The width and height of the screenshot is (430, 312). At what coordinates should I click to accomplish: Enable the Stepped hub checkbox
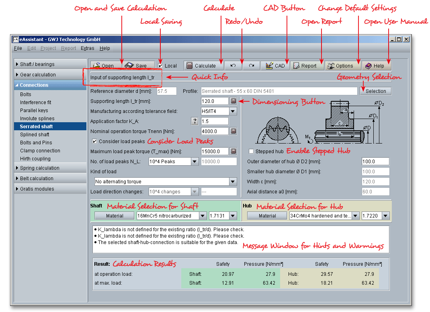point(251,151)
